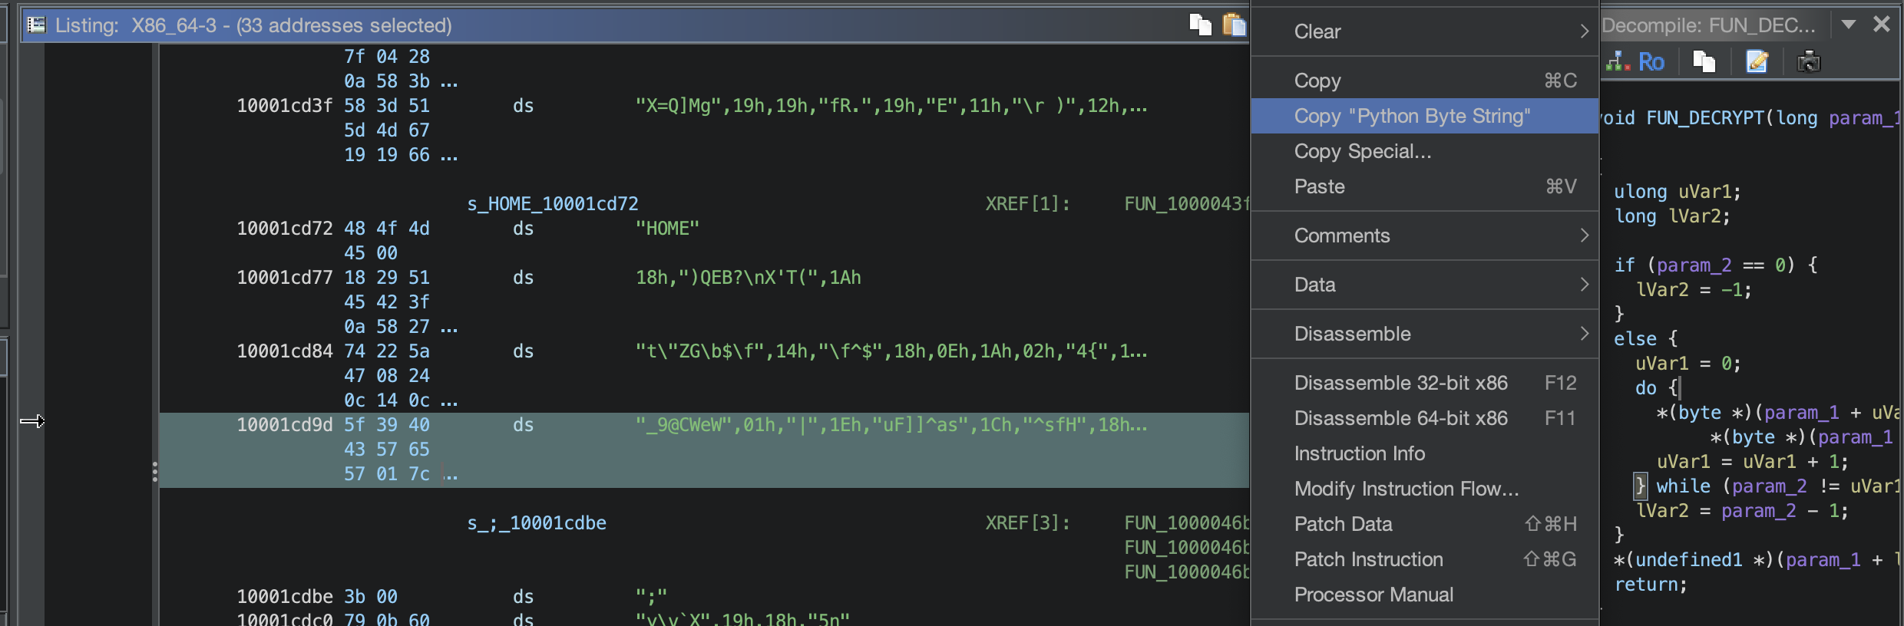Click the Listing copy icon
The height and width of the screenshot is (626, 1904).
(1200, 25)
